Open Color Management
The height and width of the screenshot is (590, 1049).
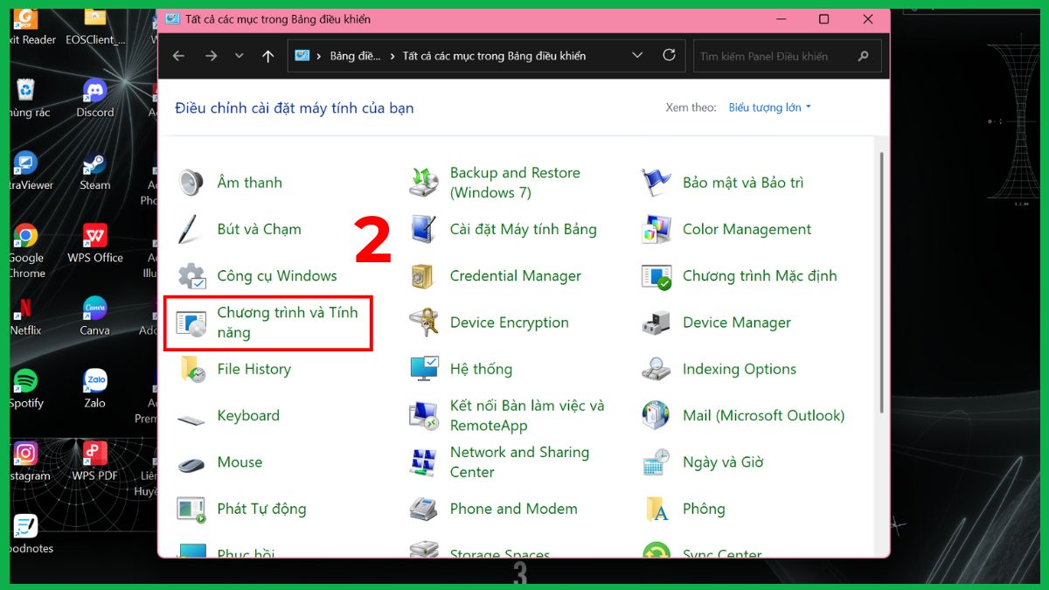click(x=747, y=229)
